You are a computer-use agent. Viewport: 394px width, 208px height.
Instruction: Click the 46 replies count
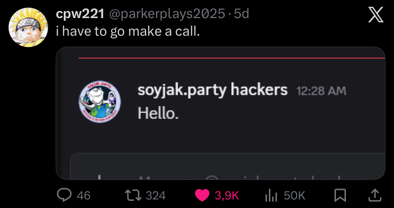83,195
